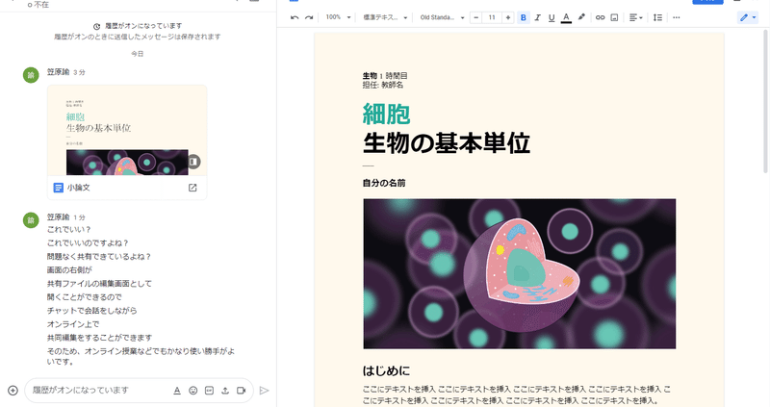
Task: Click the 不在 status text
Action: point(41,5)
